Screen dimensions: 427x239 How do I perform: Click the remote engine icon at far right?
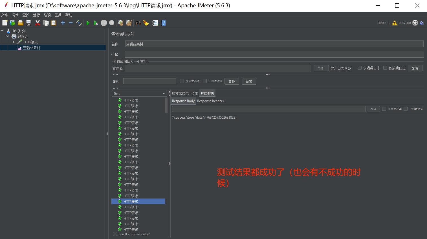click(422, 23)
